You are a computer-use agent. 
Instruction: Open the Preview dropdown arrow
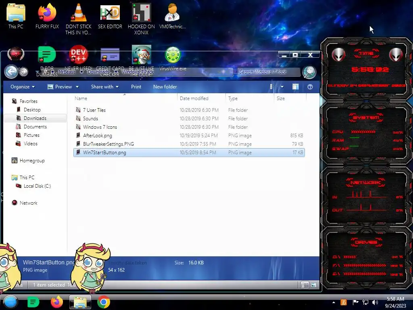(77, 87)
